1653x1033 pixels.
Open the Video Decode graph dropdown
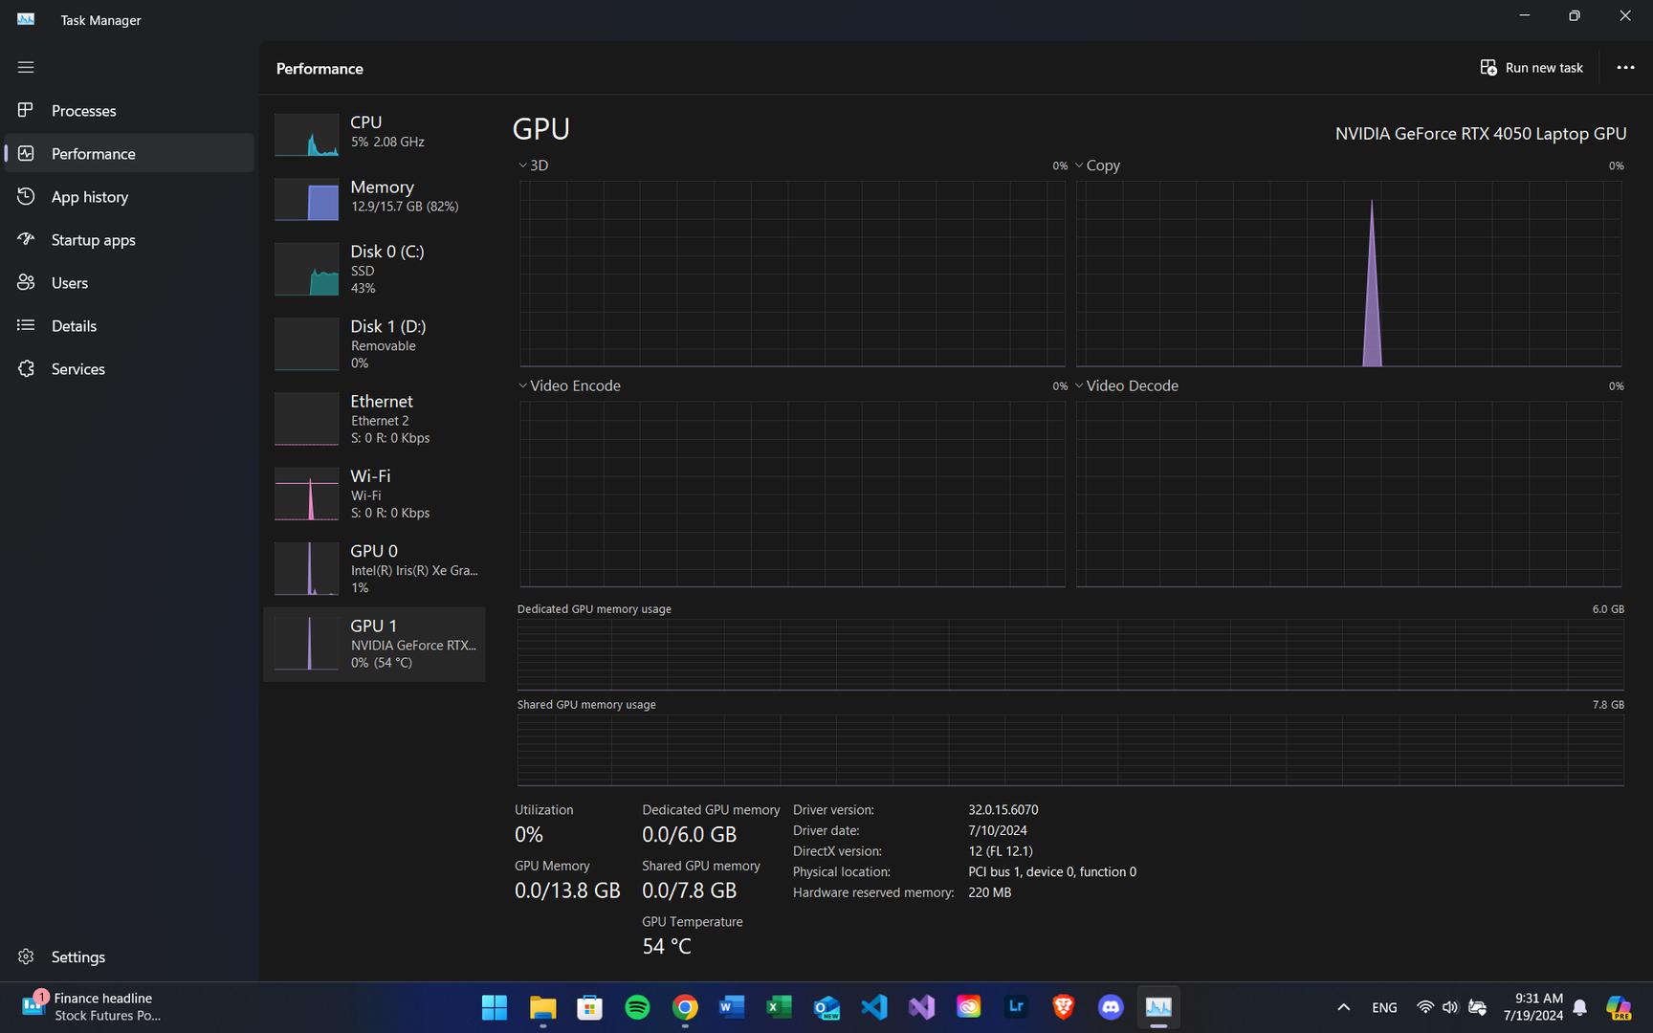coord(1127,385)
